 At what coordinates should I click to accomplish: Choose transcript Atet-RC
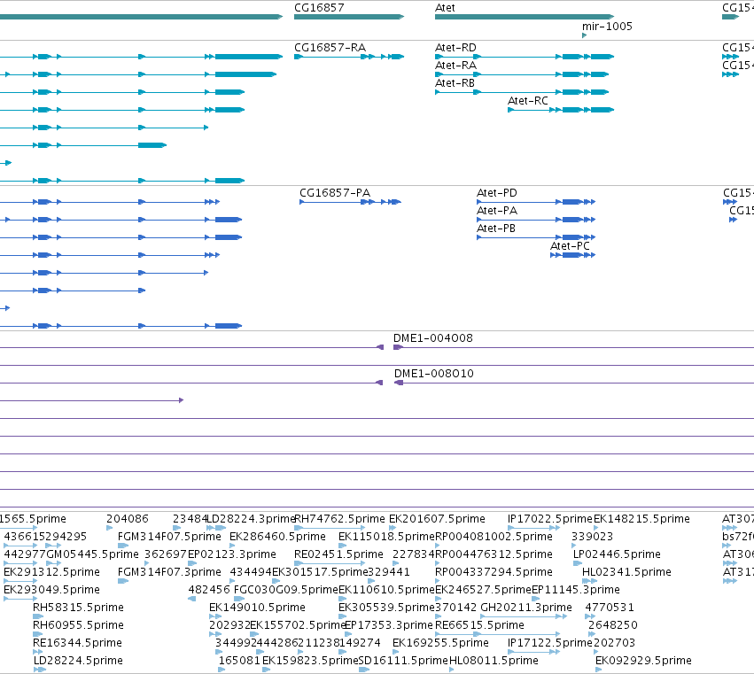coord(561,110)
